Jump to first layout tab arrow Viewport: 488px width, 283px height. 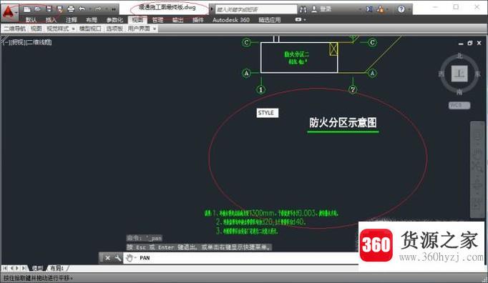(5, 268)
